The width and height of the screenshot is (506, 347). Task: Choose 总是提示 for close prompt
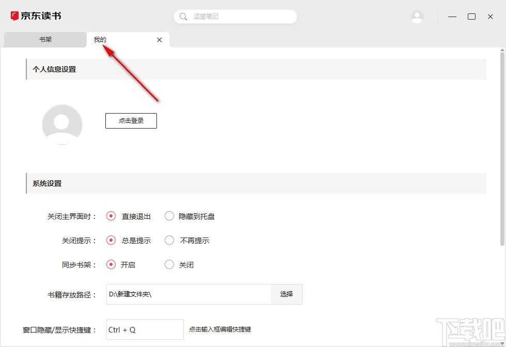111,240
